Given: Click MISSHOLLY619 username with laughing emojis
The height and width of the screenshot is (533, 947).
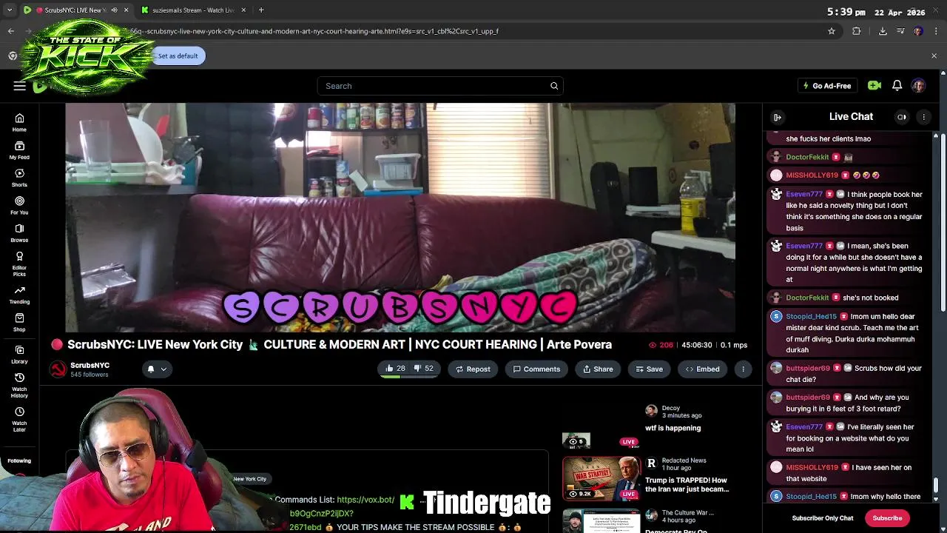Looking at the screenshot, I should (812, 175).
